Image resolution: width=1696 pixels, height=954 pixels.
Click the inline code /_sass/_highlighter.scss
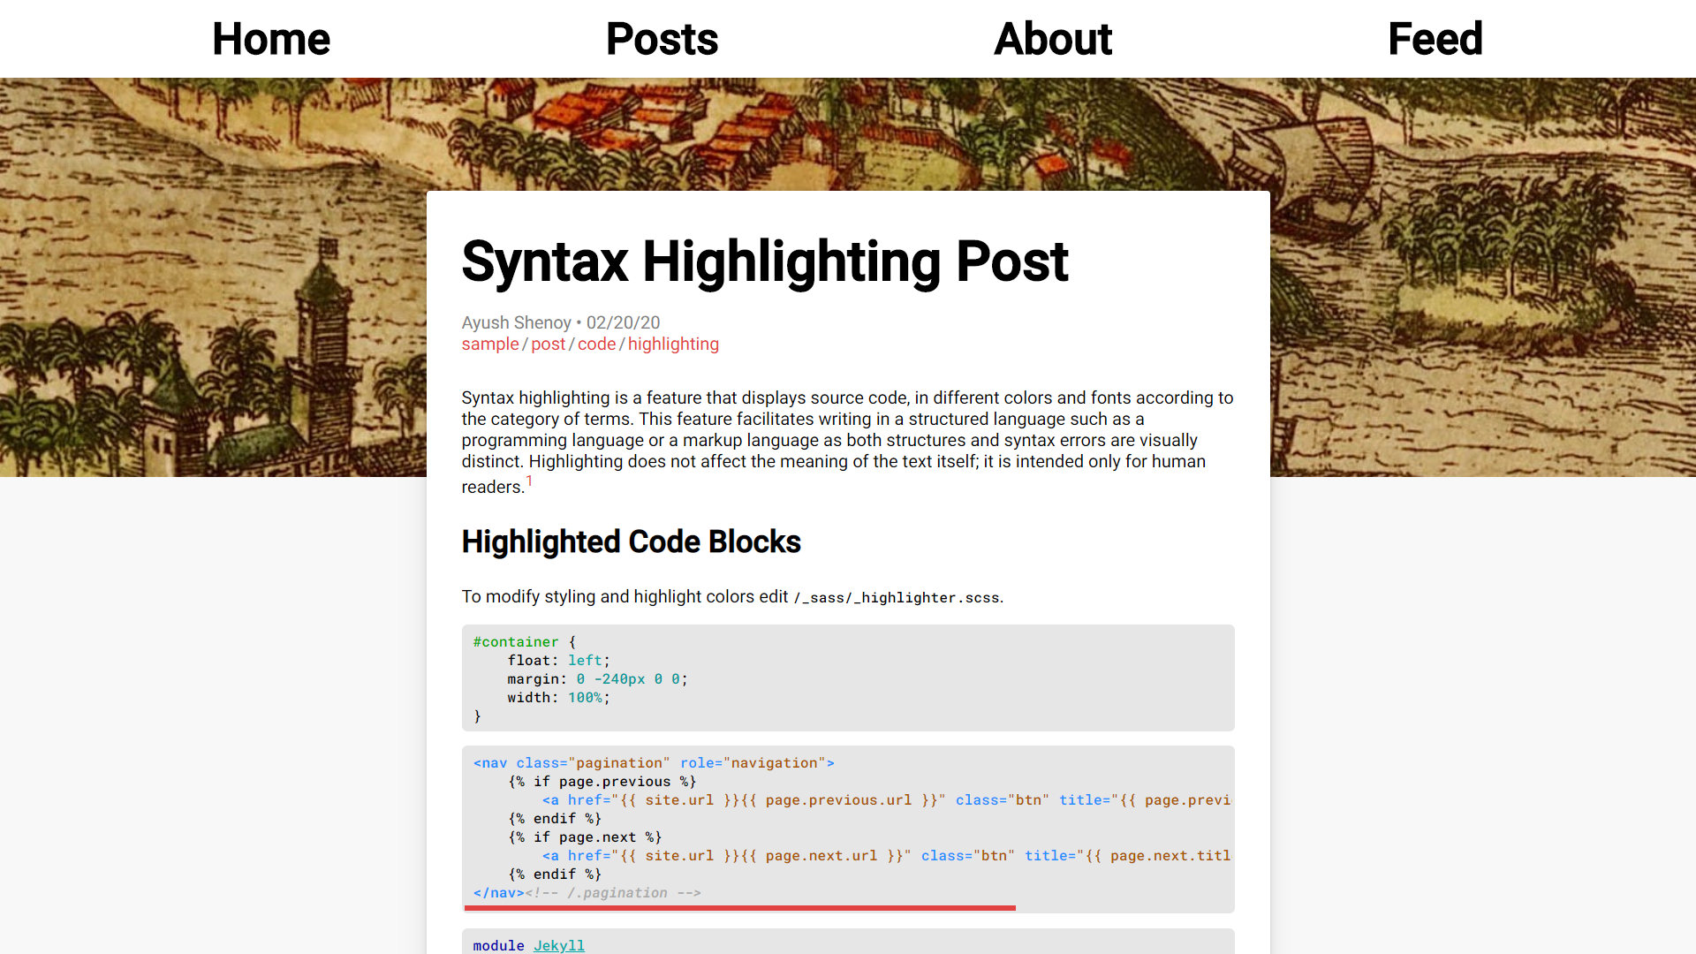point(897,598)
